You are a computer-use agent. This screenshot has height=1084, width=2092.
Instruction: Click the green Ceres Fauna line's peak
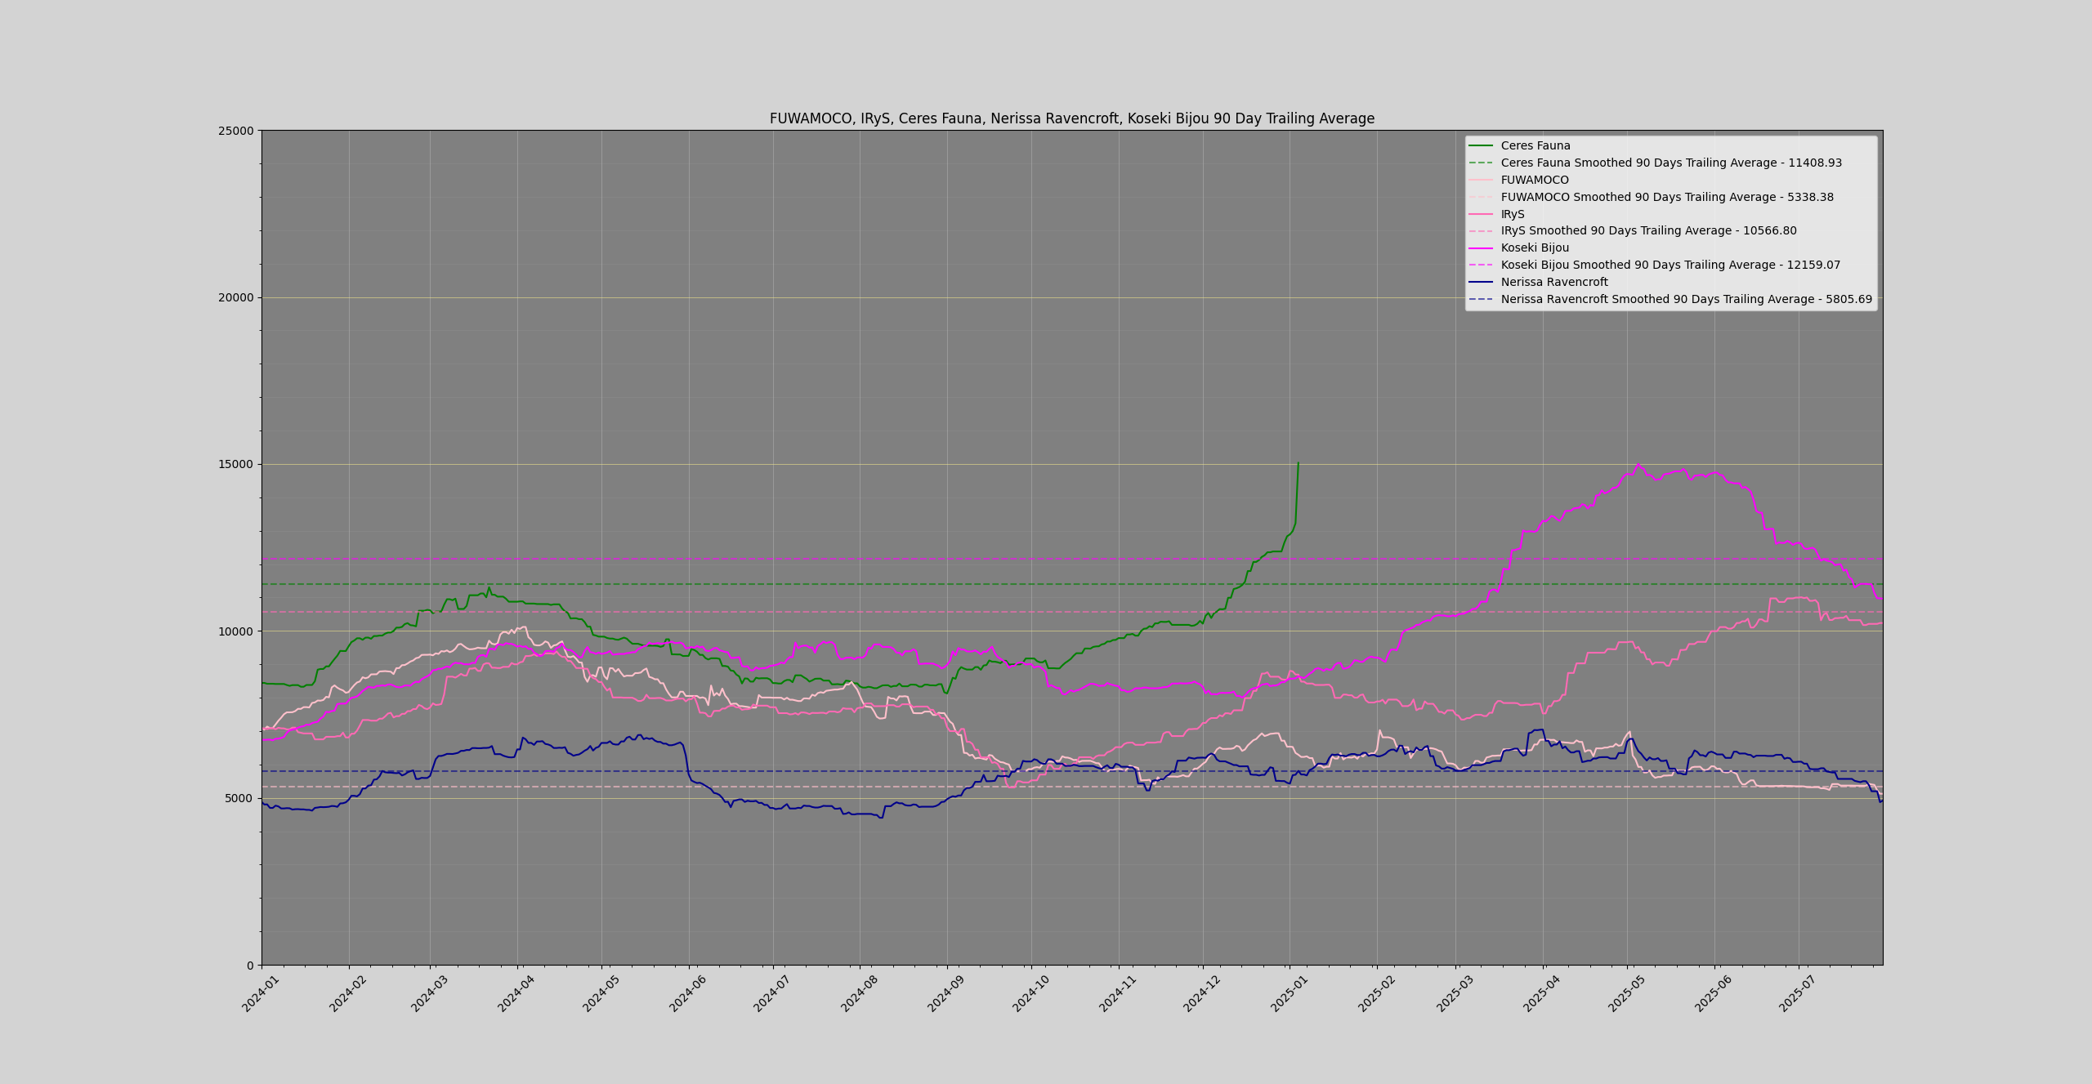(x=1298, y=463)
